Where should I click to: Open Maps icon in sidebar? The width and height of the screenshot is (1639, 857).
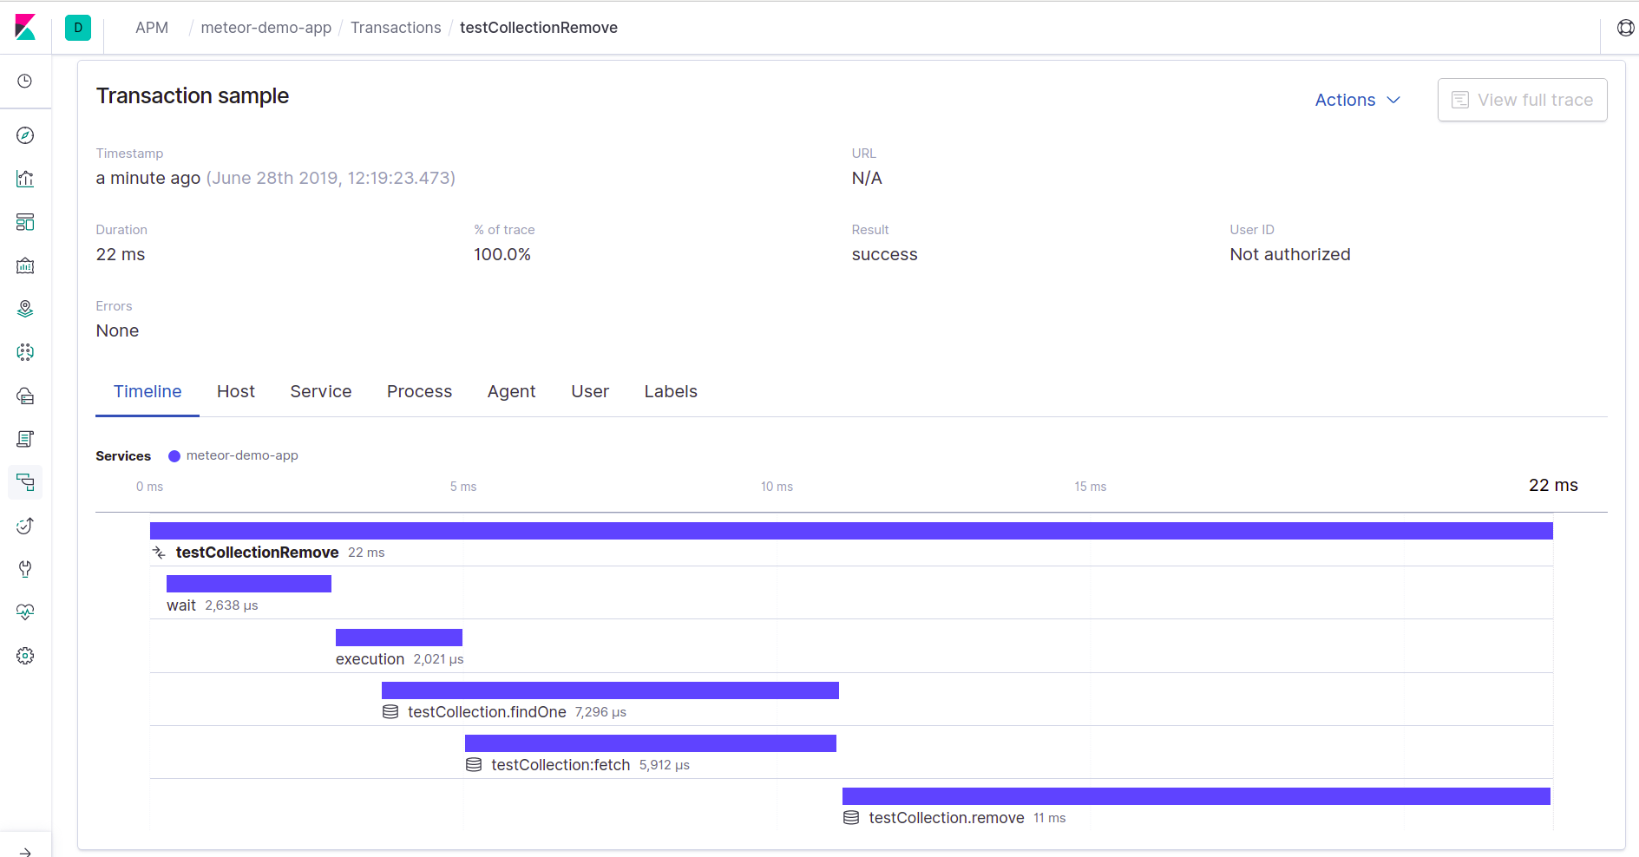click(25, 309)
